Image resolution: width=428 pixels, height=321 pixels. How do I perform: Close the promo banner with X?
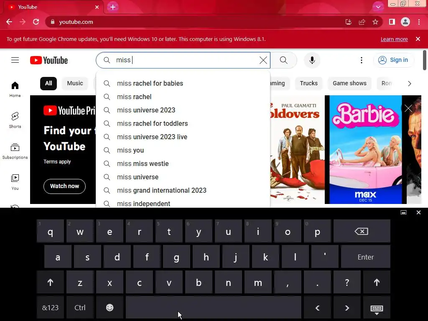[x=408, y=108]
